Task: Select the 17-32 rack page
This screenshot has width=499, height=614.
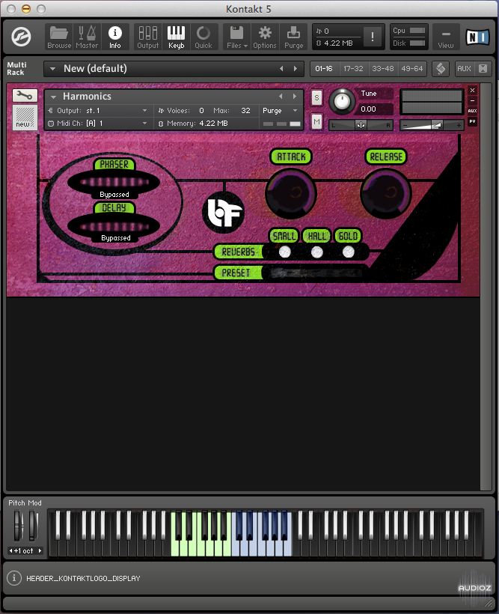Action: click(353, 69)
